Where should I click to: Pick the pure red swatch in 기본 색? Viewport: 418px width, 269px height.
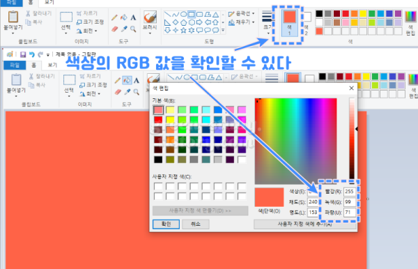[x=158, y=120]
